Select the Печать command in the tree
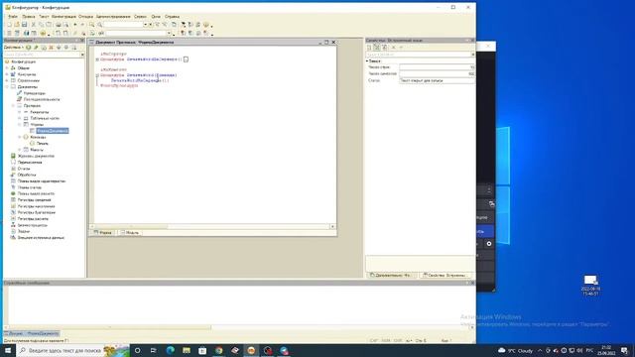This screenshot has width=635, height=357. tap(43, 143)
